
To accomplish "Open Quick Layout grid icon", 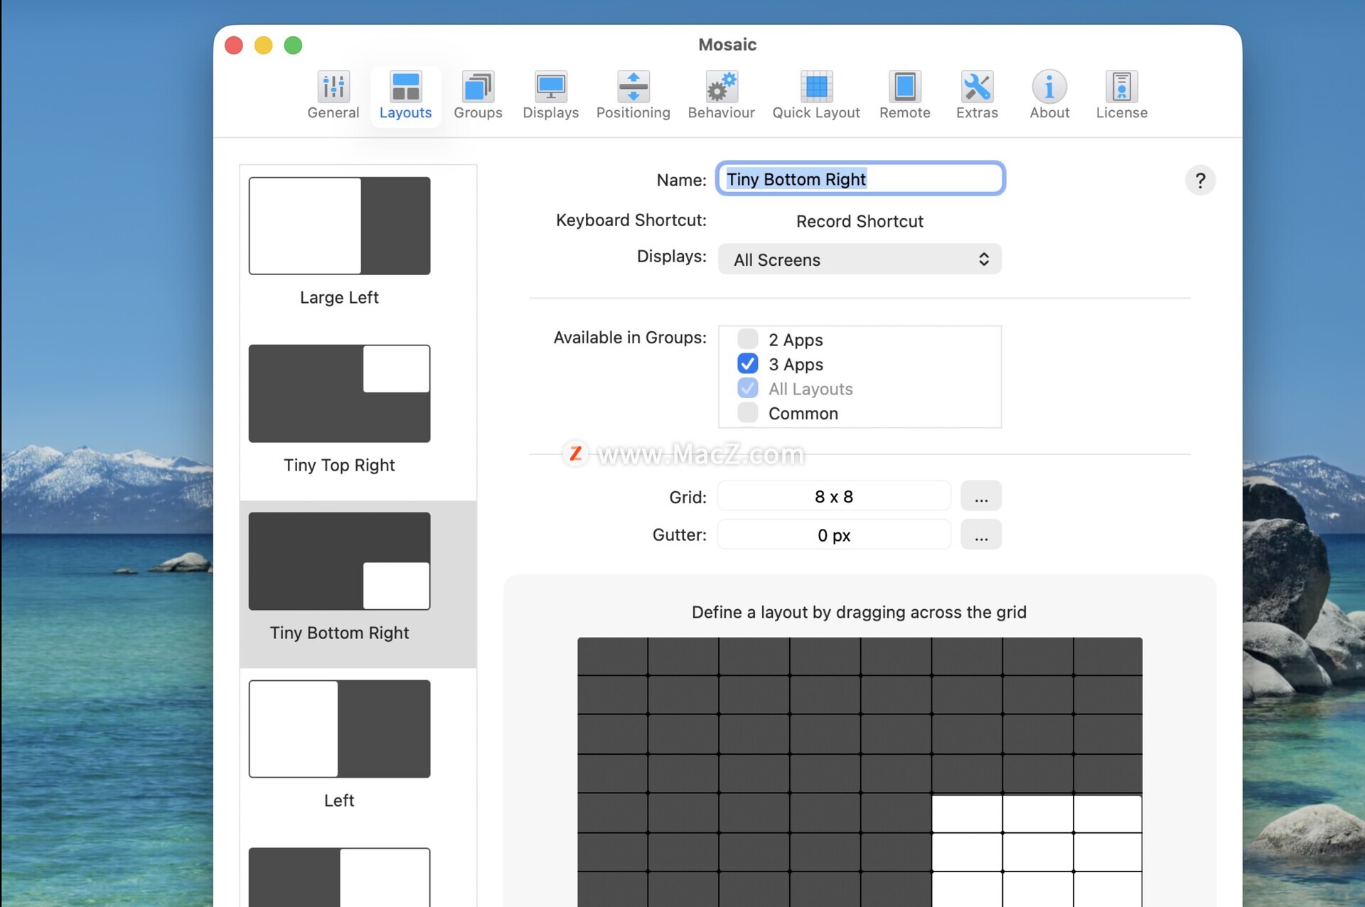I will click(x=815, y=87).
